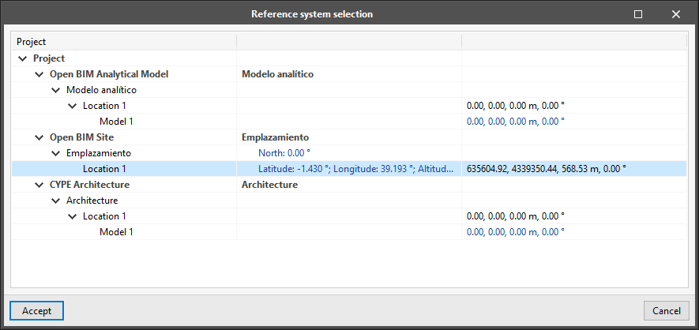
Task: Collapse Location 1 under Modelo analítico
Action: (72, 106)
